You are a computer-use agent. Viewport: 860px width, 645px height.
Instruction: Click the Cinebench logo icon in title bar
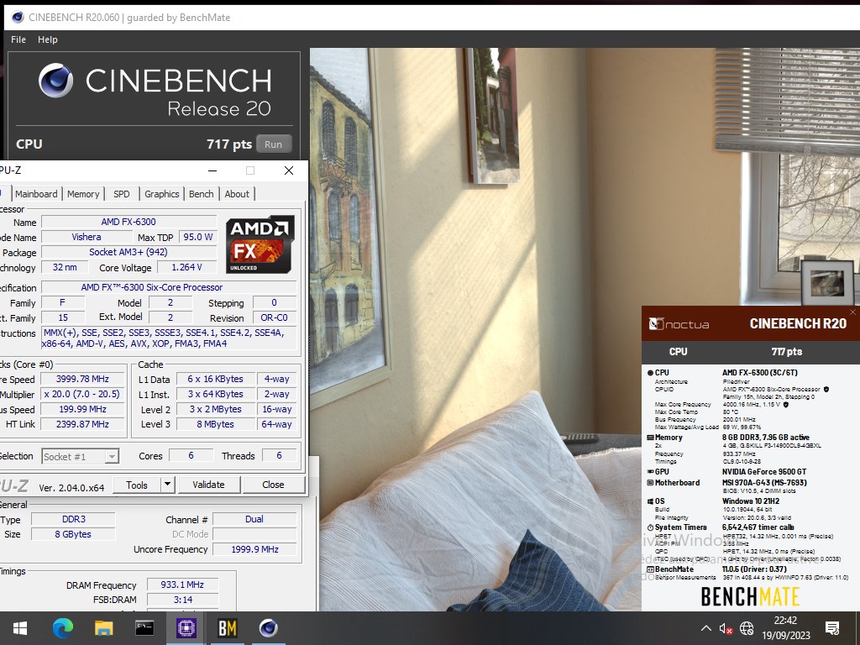point(18,17)
